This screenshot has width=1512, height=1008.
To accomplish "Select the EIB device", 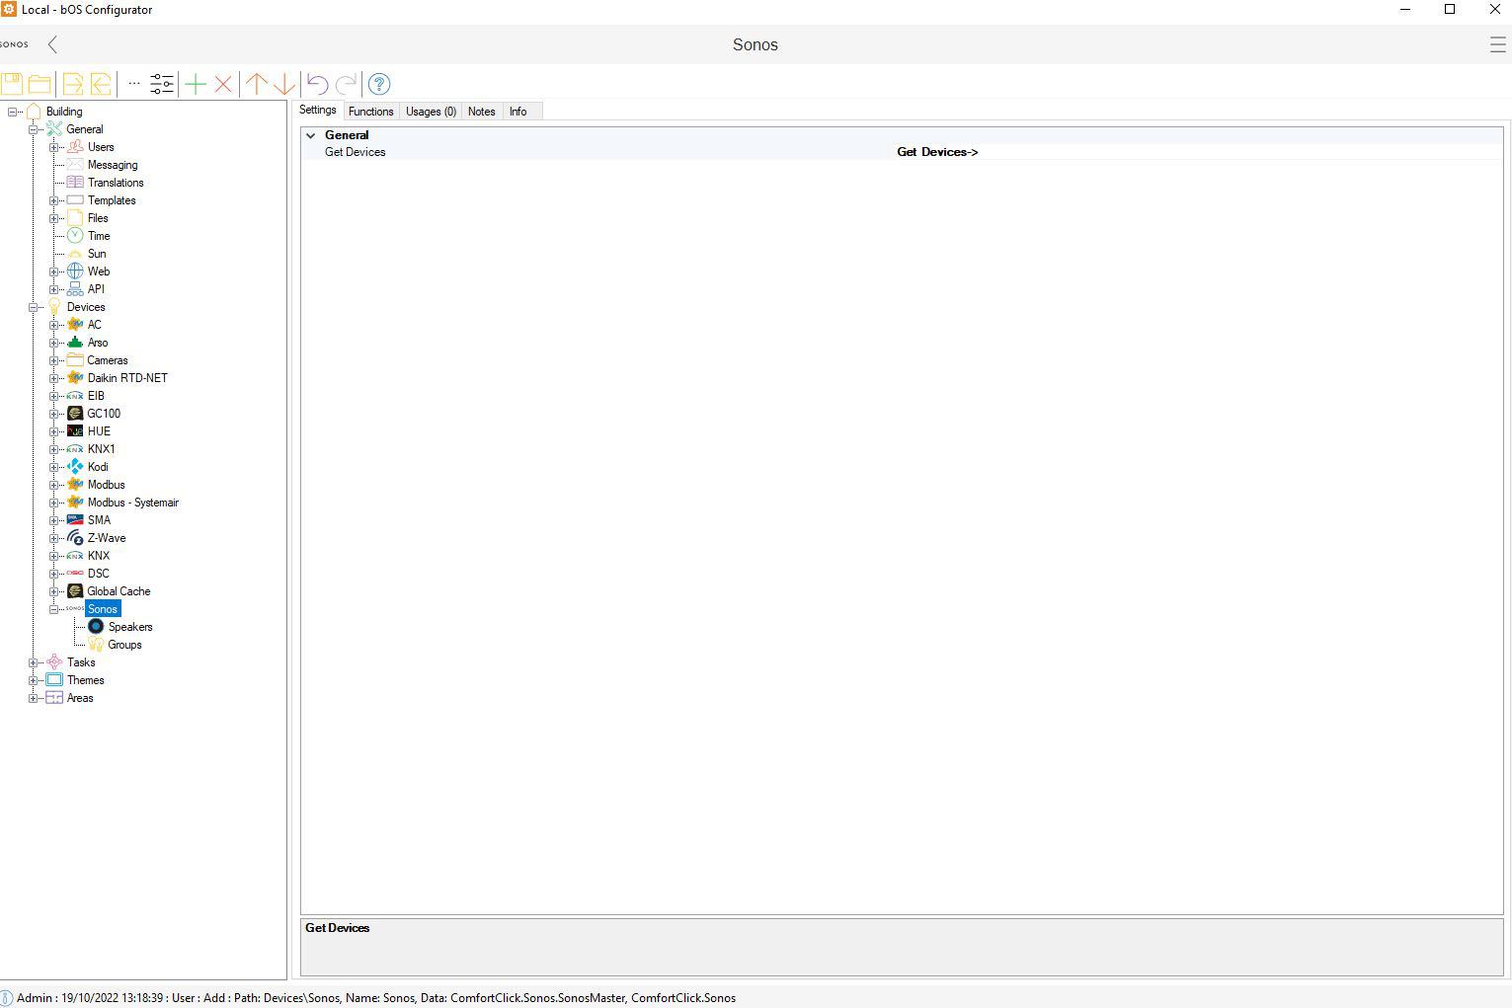I will click(96, 396).
